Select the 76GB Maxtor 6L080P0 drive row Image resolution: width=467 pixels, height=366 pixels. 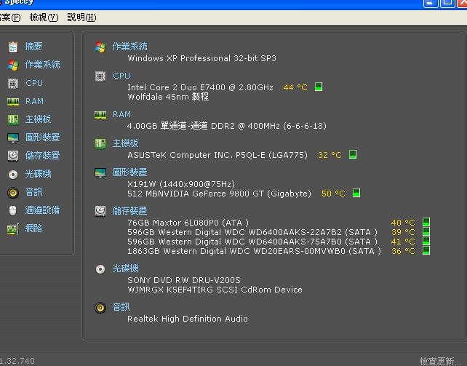188,223
